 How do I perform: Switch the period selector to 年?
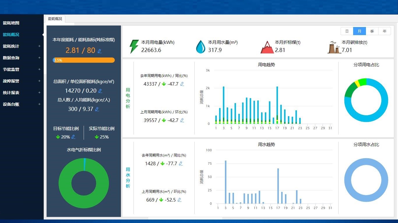pyautogui.click(x=385, y=31)
